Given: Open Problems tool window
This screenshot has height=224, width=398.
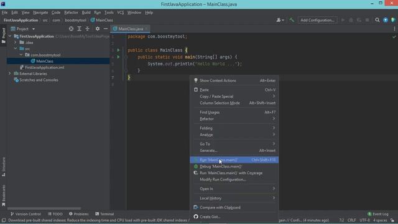Looking at the screenshot, I should pyautogui.click(x=79, y=214).
